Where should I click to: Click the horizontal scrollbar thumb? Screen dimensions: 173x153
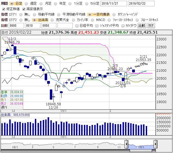(x=141, y=151)
